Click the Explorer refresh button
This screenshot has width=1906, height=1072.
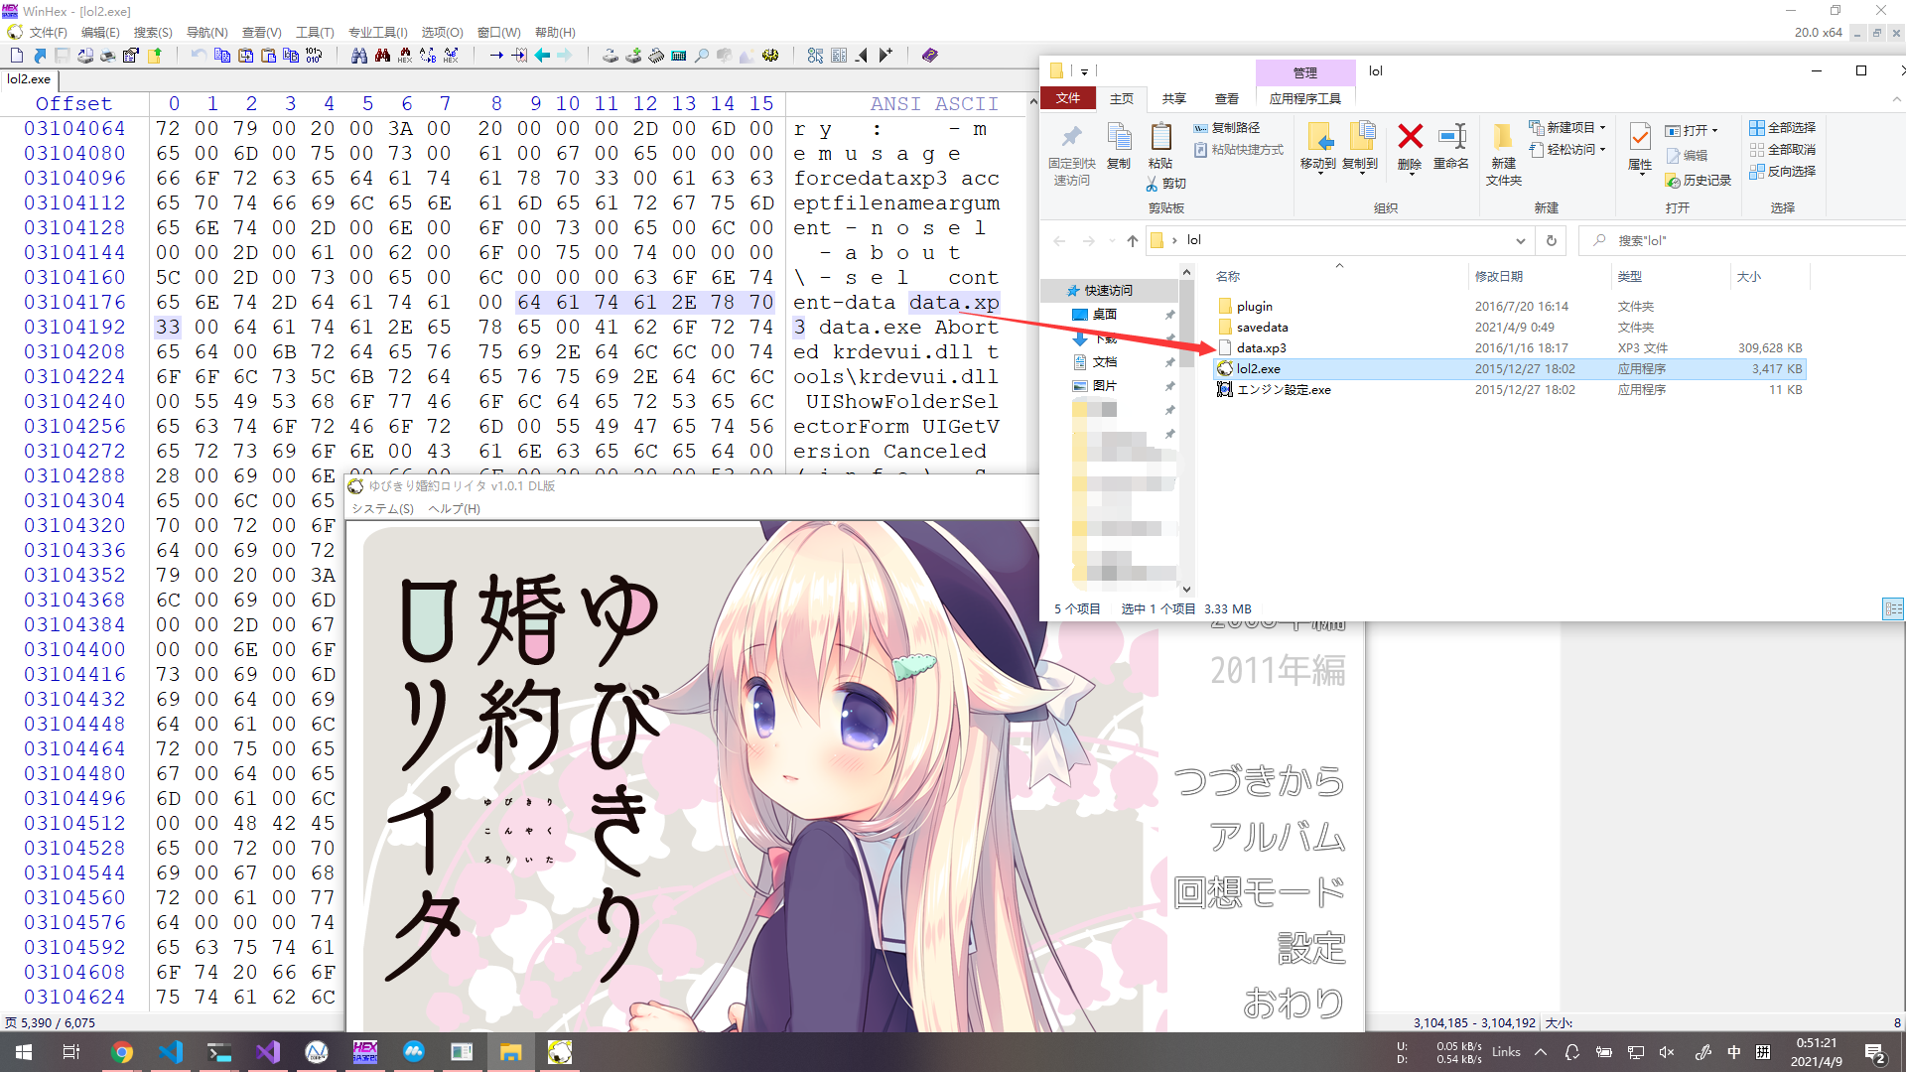1551,240
